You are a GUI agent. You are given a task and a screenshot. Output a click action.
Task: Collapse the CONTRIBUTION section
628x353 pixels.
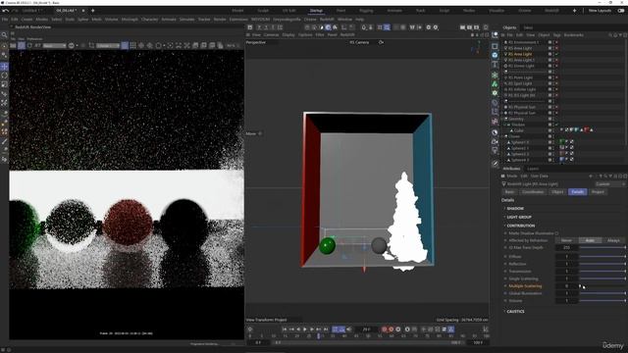520,226
